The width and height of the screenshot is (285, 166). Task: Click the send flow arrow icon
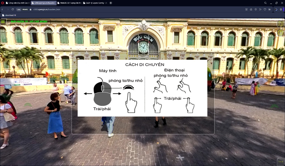[x=260, y=9]
